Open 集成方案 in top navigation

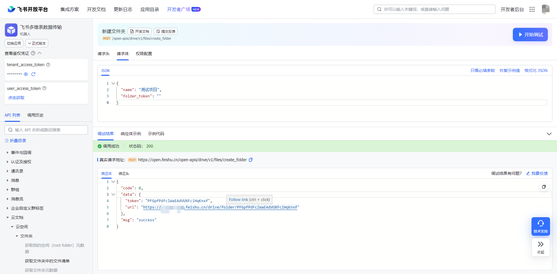click(70, 9)
